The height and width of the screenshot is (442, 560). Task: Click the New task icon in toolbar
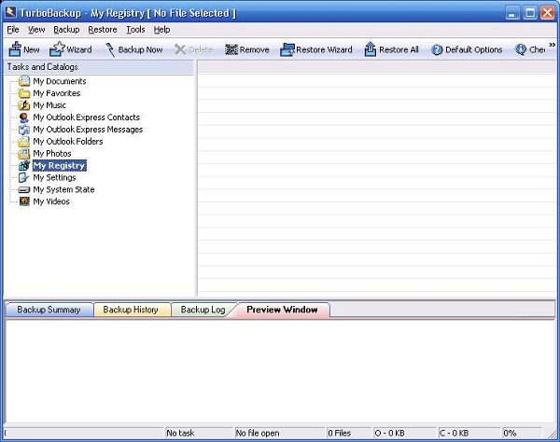15,49
